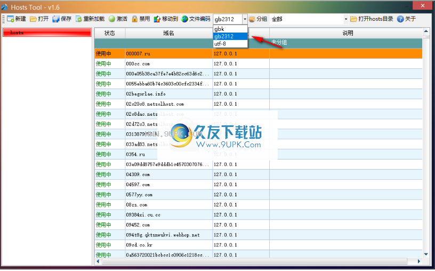The image size is (435, 271).
Task: Open the 关于 (About) help button
Action: (406, 19)
